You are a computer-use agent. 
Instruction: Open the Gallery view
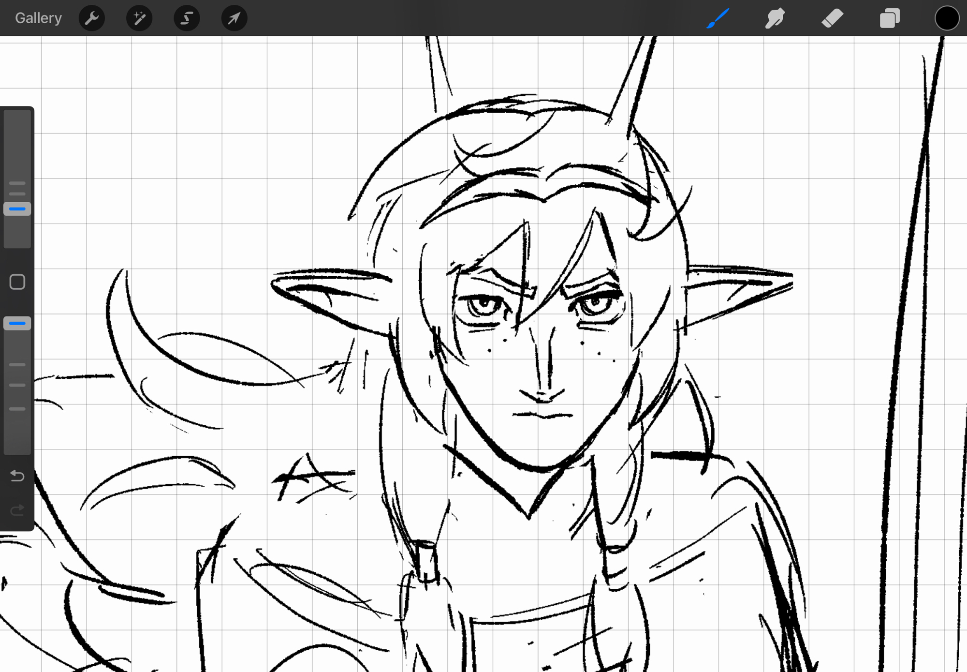point(38,18)
